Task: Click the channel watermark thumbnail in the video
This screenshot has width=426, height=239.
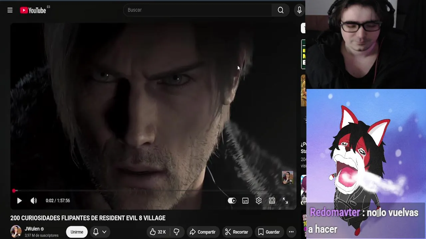Action: tap(288, 178)
